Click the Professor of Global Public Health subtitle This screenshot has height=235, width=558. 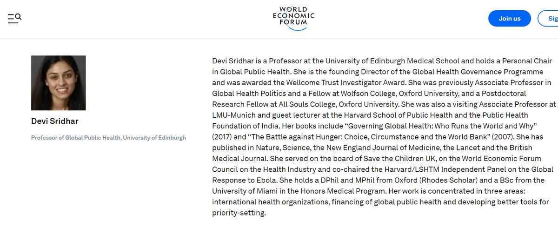pyautogui.click(x=108, y=138)
